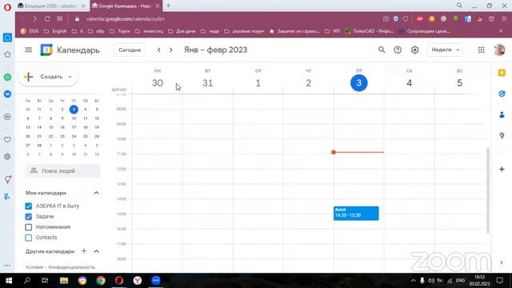The image size is (512, 288).
Task: Open WhatsApp in Opera sidebar
Action: pyautogui.click(x=7, y=78)
